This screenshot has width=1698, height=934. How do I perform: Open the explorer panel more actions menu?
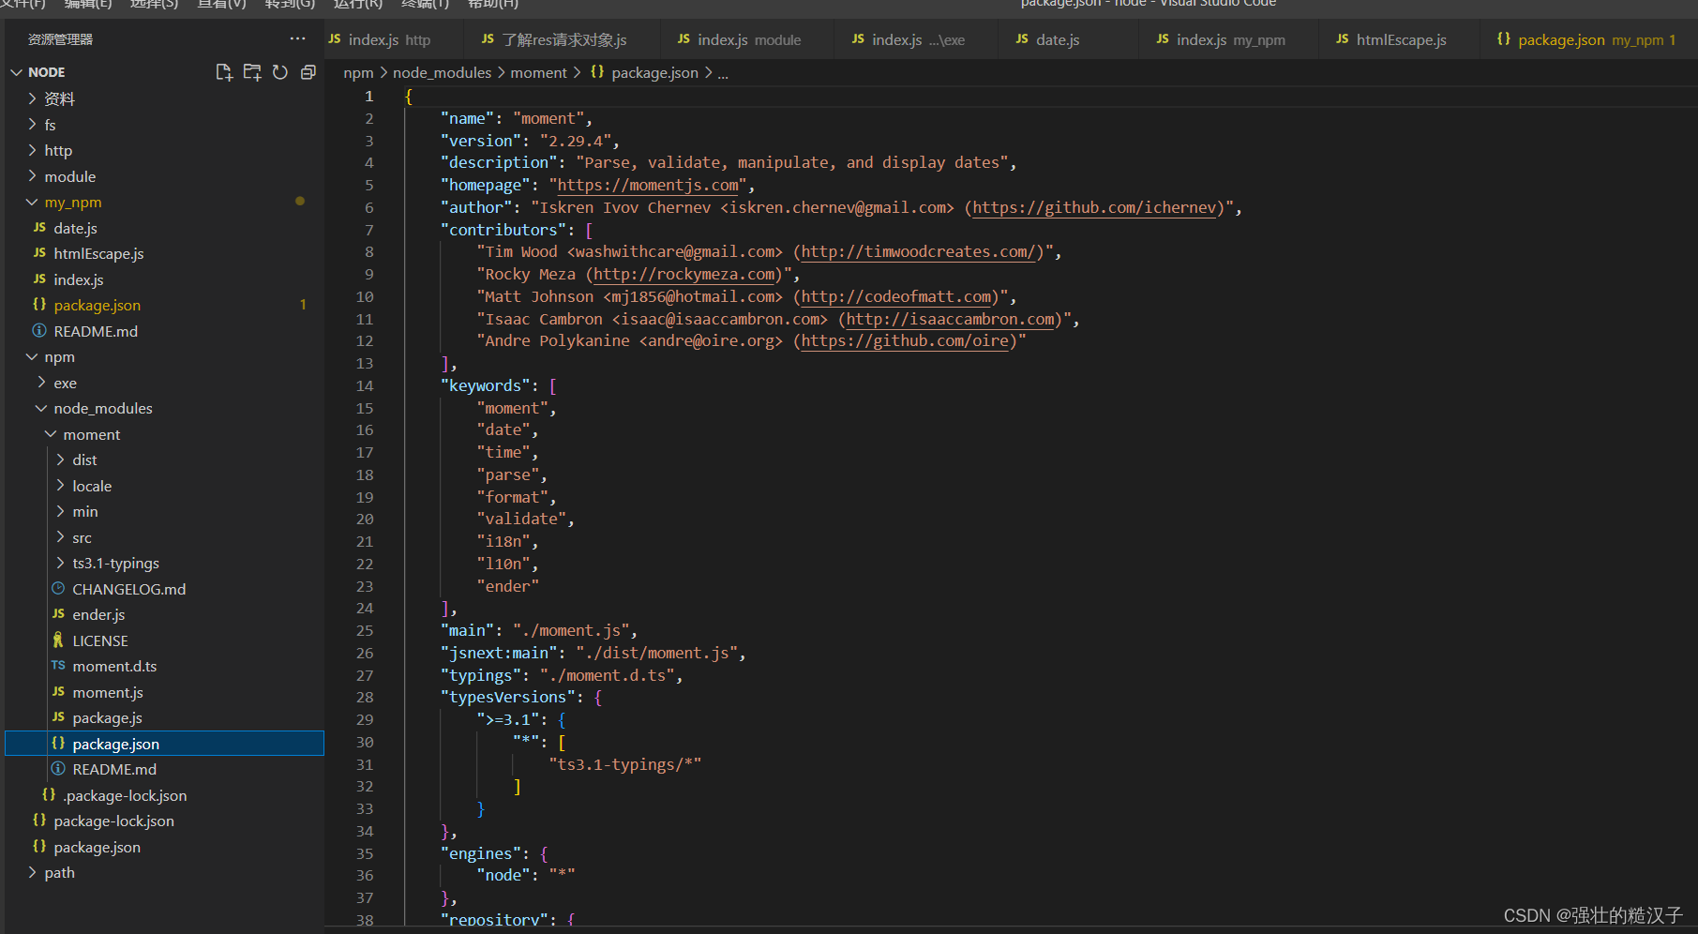[x=297, y=39]
